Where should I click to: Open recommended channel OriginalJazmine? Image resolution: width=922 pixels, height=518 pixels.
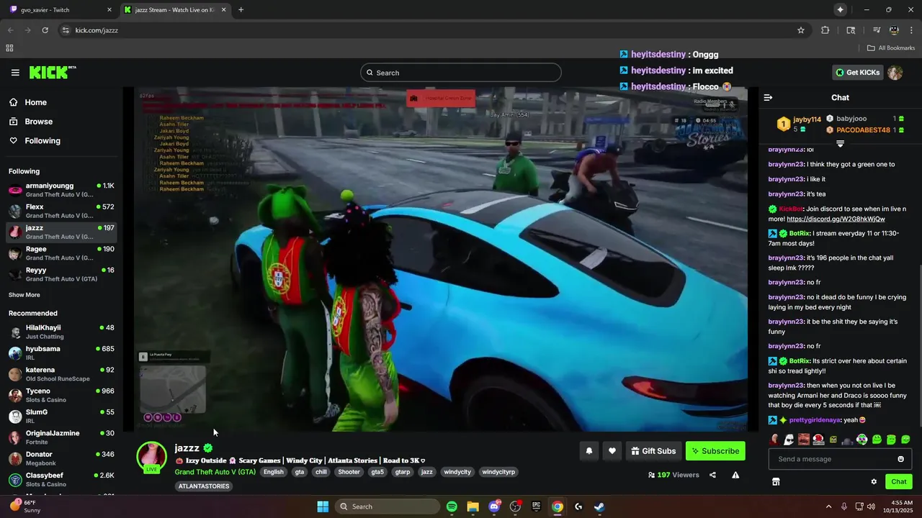(61, 437)
